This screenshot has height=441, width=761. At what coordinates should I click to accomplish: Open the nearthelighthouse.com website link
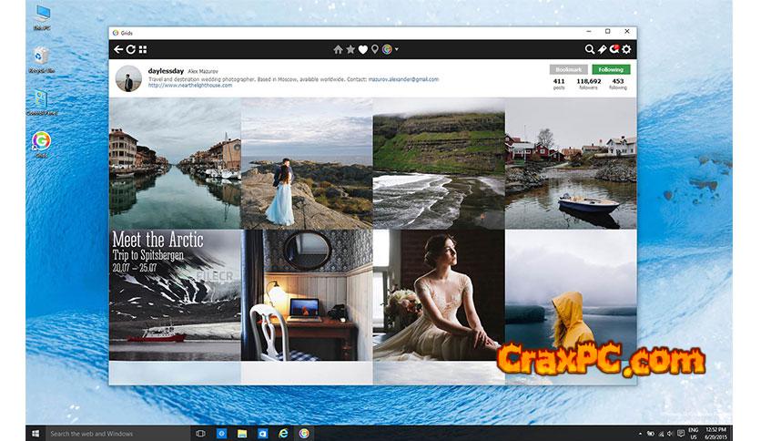click(x=185, y=87)
